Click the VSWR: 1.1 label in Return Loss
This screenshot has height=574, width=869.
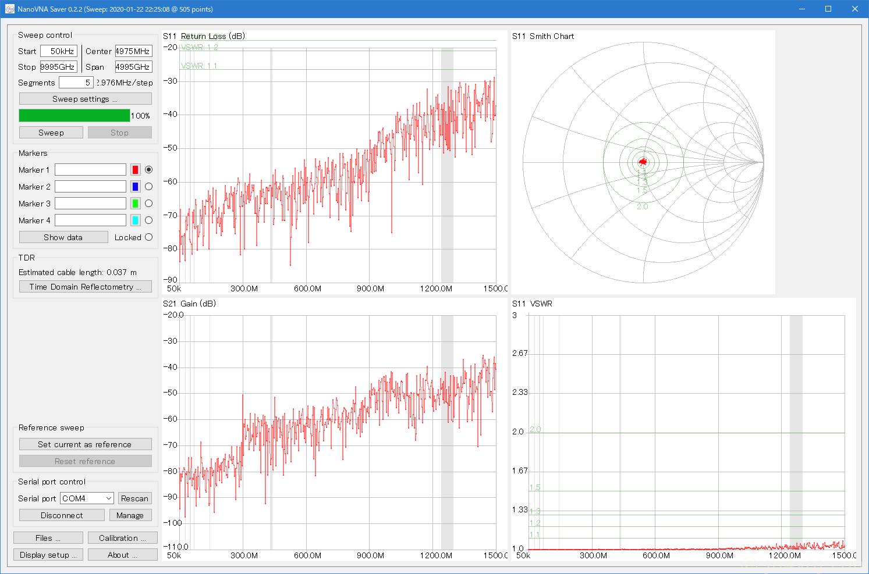[x=199, y=66]
